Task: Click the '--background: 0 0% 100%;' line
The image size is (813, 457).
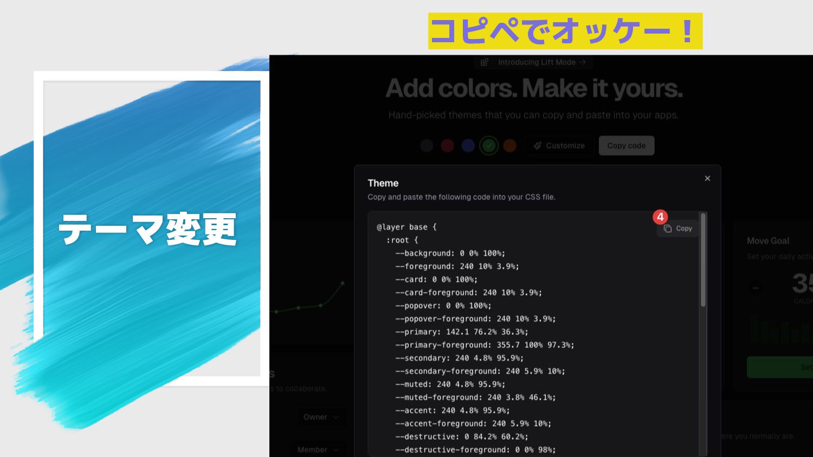Action: pos(450,253)
